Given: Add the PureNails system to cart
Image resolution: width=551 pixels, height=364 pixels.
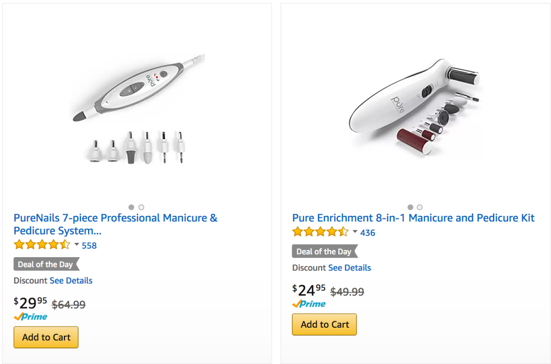Looking at the screenshot, I should tap(46, 337).
